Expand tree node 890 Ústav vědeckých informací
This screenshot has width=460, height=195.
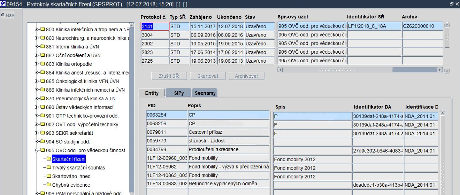[x=37, y=107]
